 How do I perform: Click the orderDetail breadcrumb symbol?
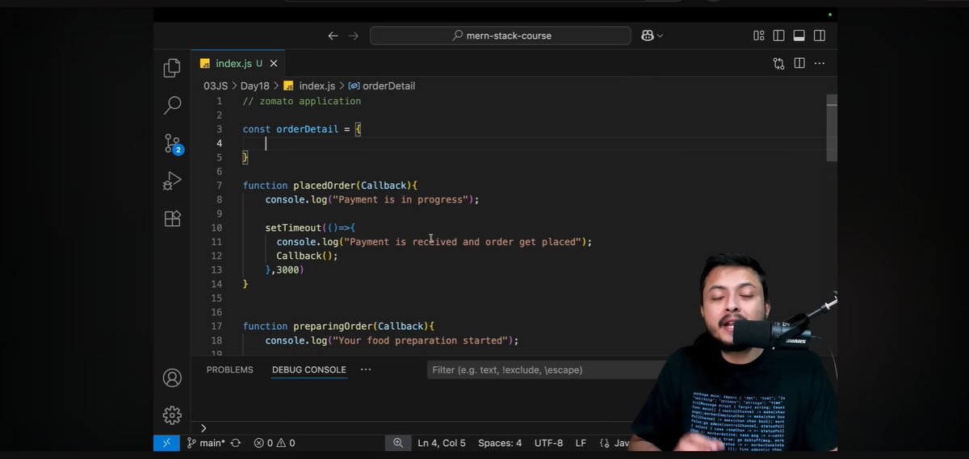coord(382,86)
